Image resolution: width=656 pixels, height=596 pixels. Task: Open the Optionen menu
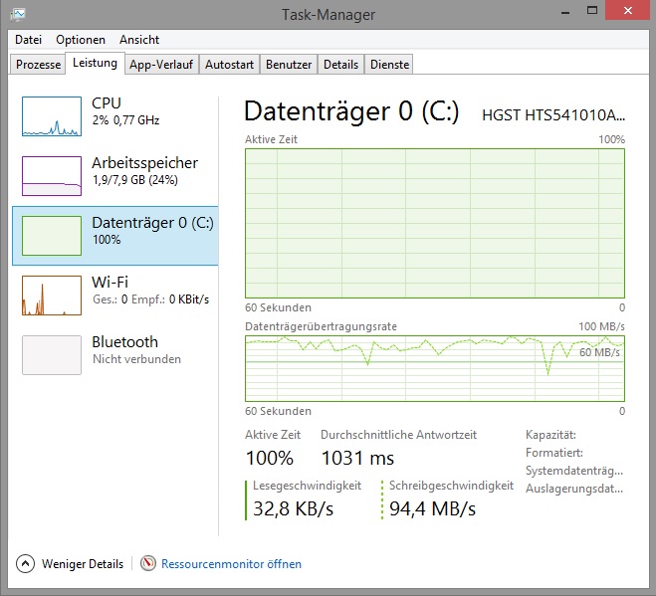point(81,40)
